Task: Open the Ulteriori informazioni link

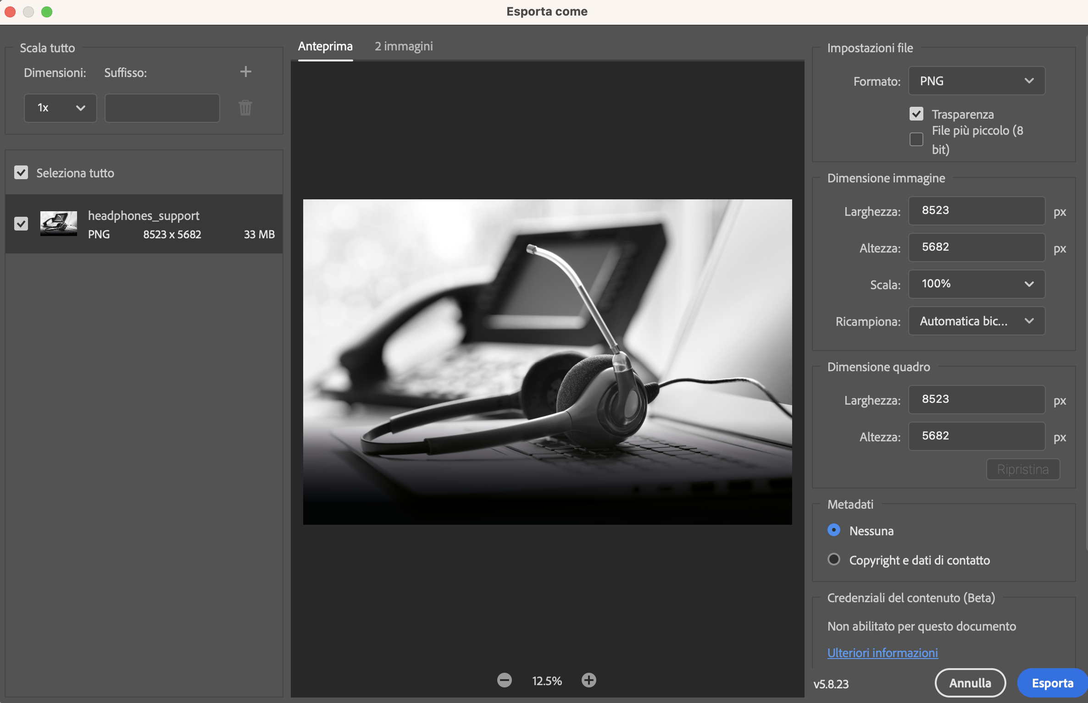Action: 883,653
